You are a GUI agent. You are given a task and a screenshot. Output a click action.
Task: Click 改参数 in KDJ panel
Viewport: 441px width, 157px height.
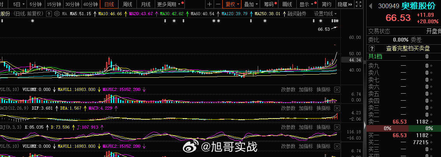(x=288, y=127)
